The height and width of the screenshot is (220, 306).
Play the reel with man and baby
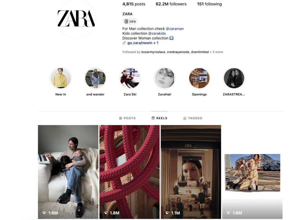pyautogui.click(x=68, y=172)
